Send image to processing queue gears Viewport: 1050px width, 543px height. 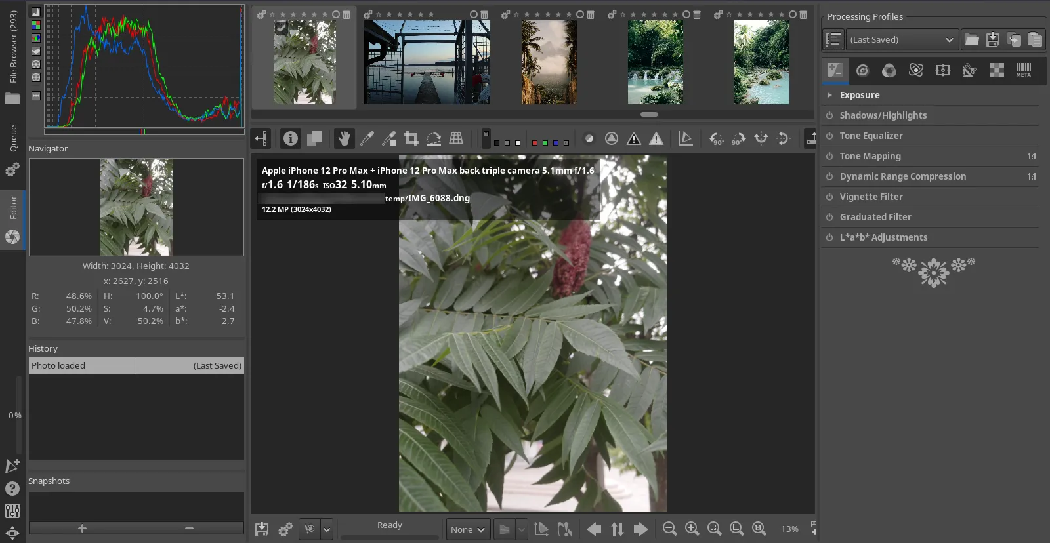[x=285, y=529]
